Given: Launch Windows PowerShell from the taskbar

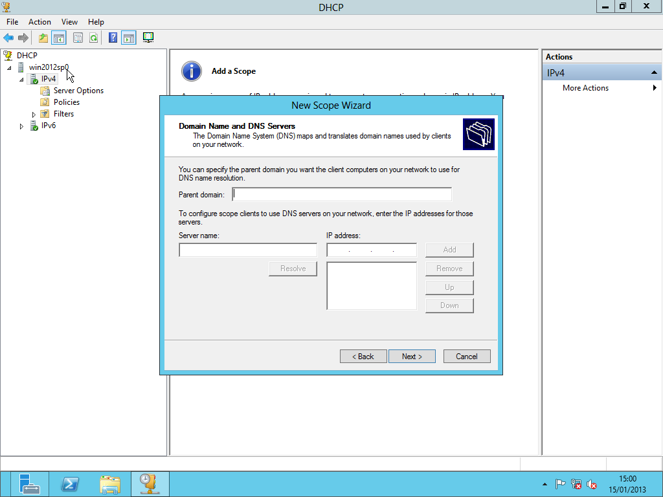Looking at the screenshot, I should click(70, 484).
